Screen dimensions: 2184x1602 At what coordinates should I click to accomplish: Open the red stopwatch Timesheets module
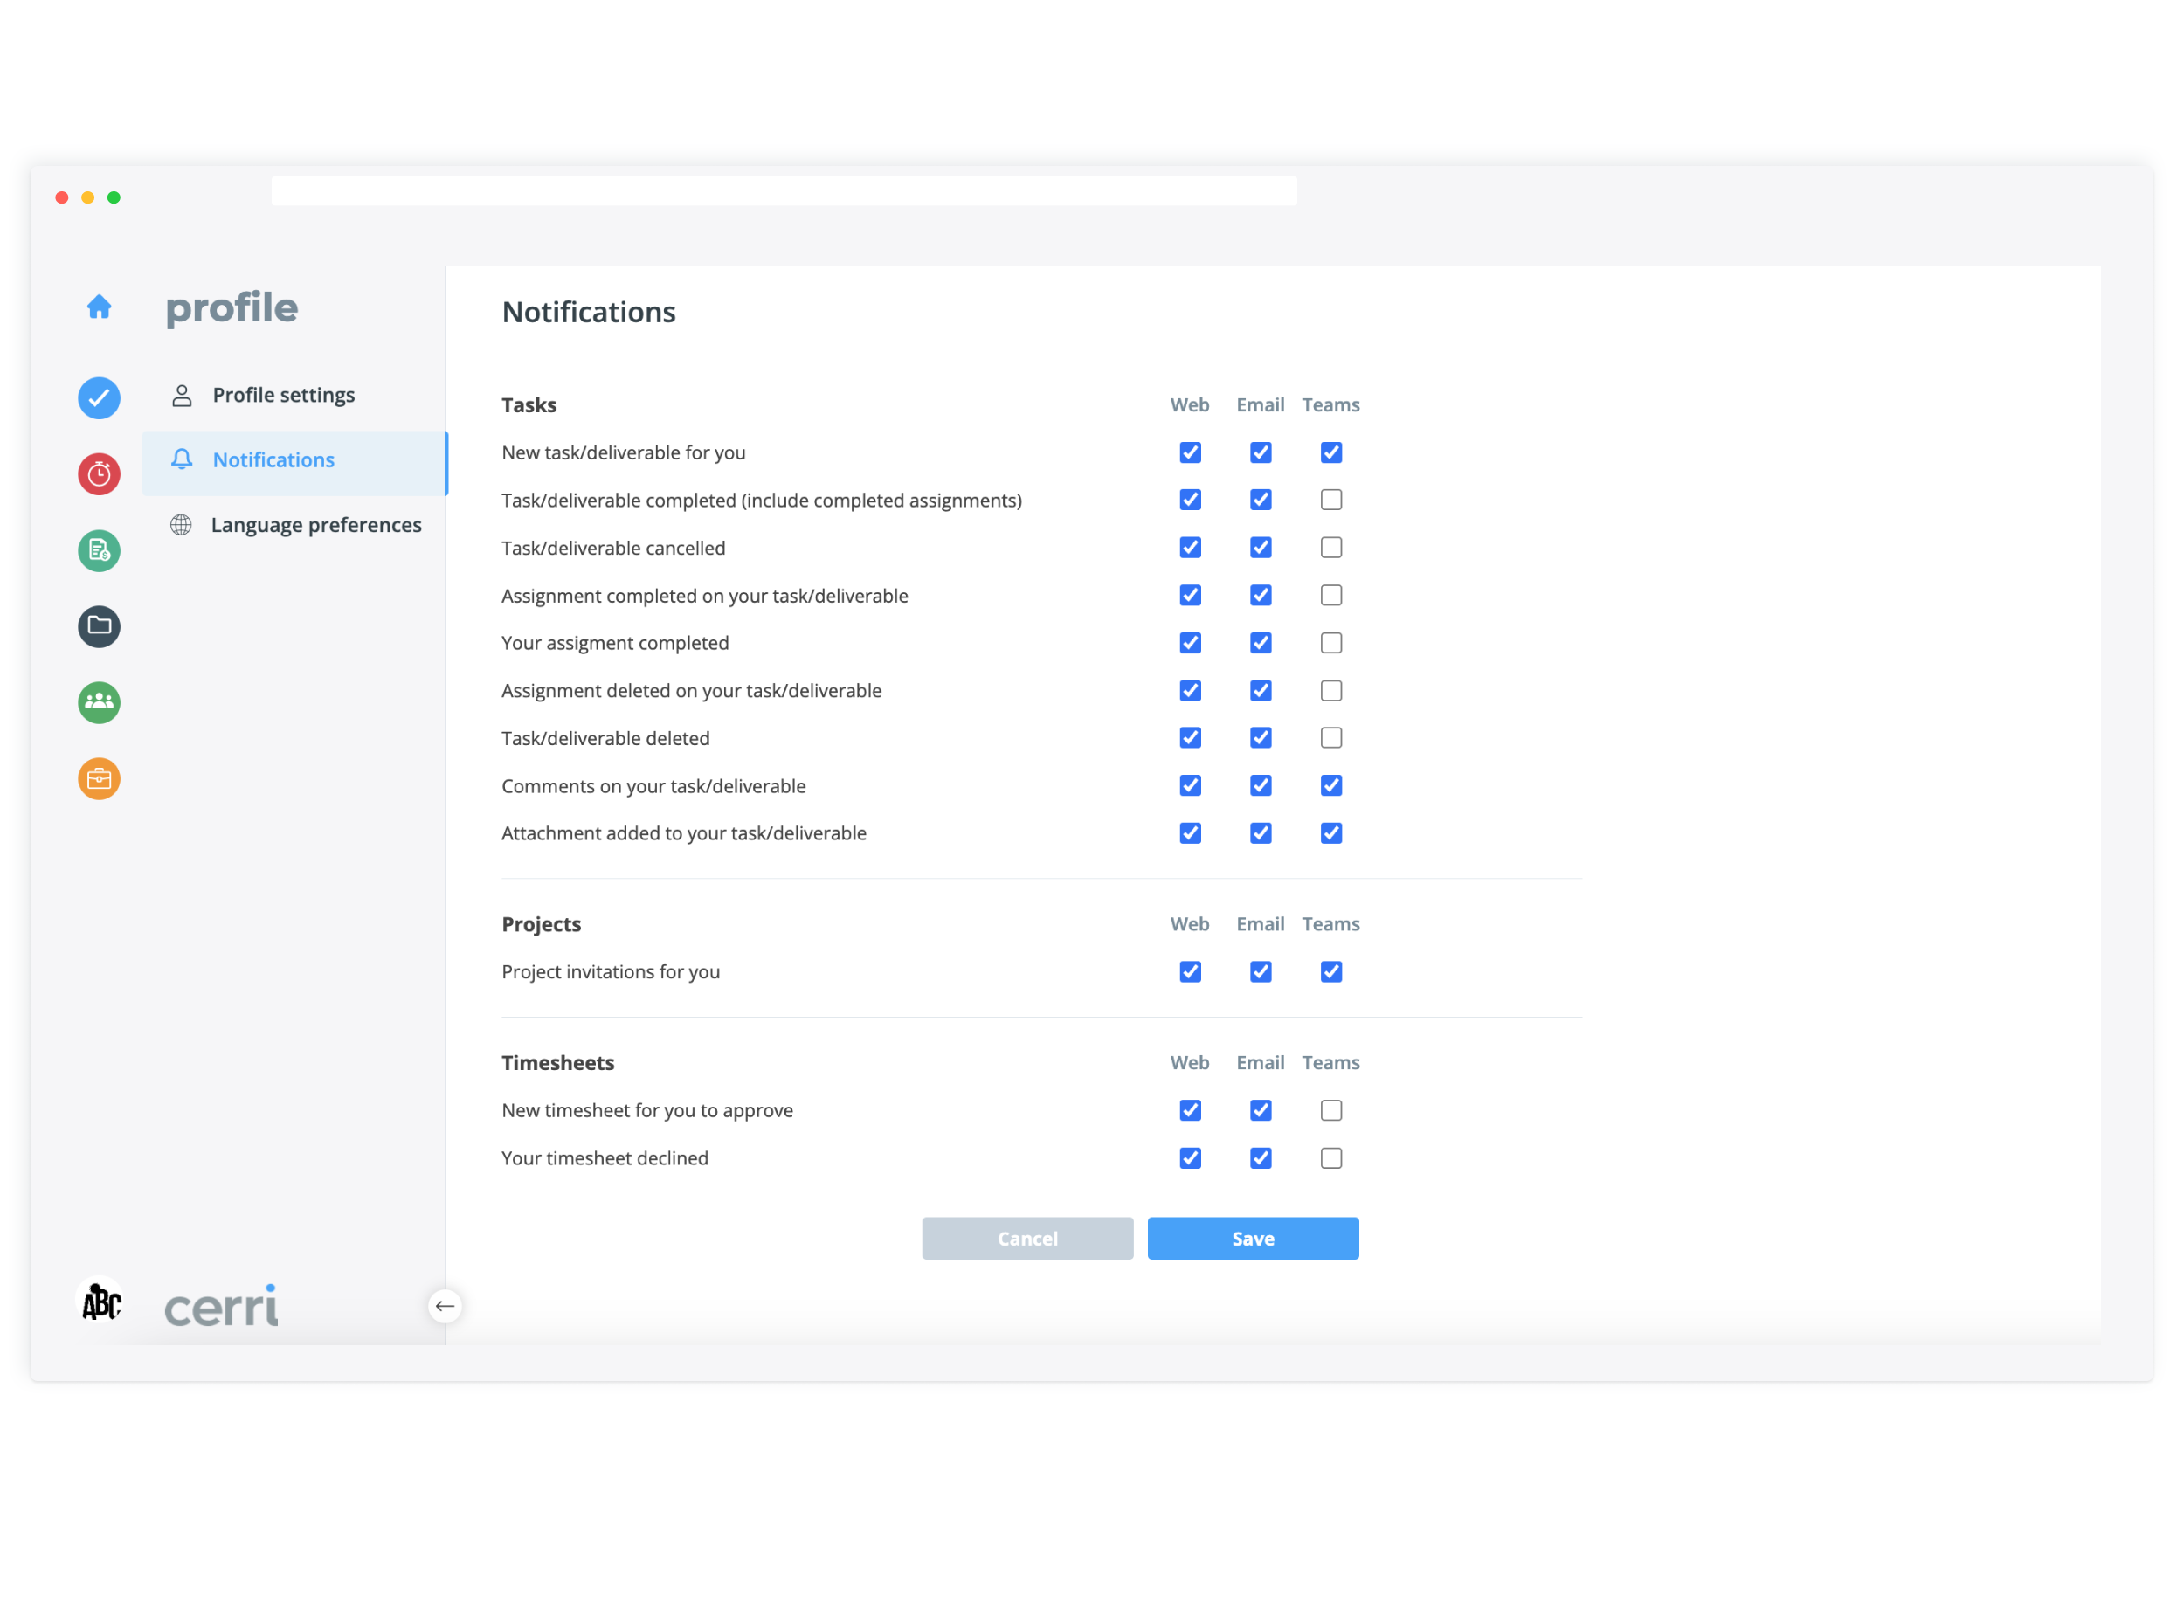pos(99,474)
